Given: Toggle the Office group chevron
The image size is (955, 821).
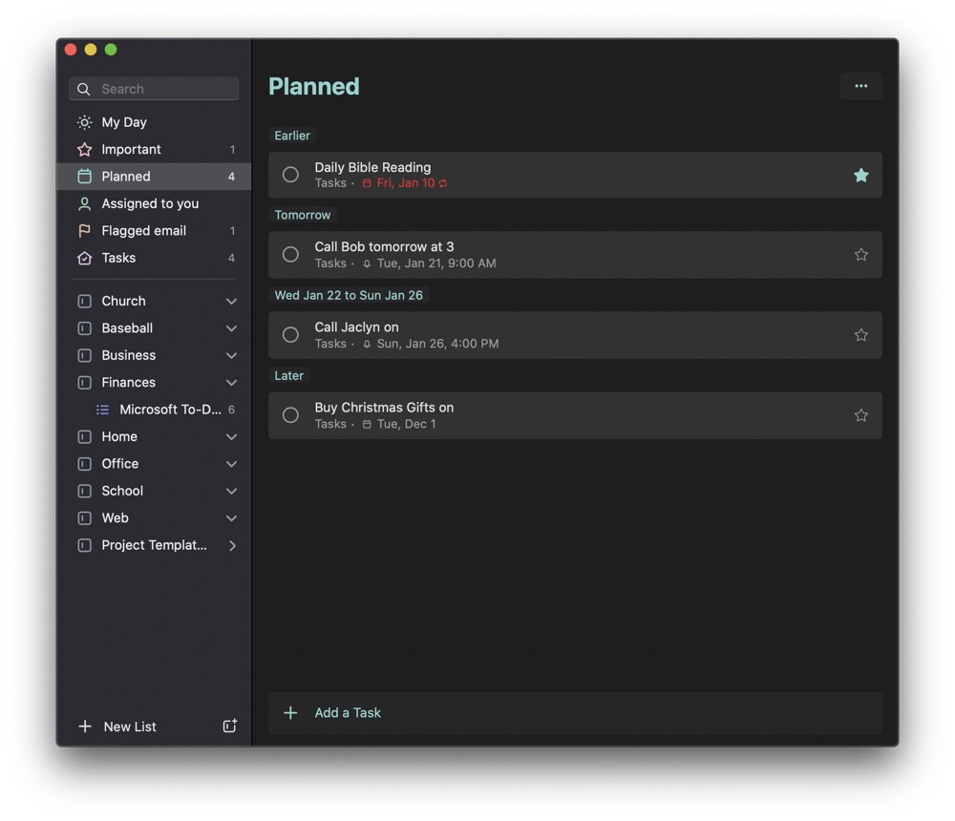Looking at the screenshot, I should click(231, 464).
